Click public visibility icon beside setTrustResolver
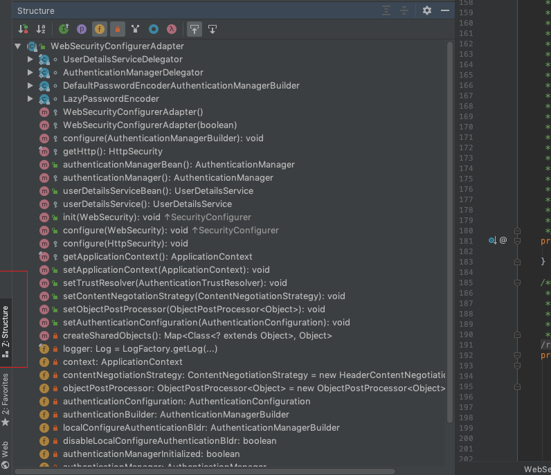 (55, 283)
